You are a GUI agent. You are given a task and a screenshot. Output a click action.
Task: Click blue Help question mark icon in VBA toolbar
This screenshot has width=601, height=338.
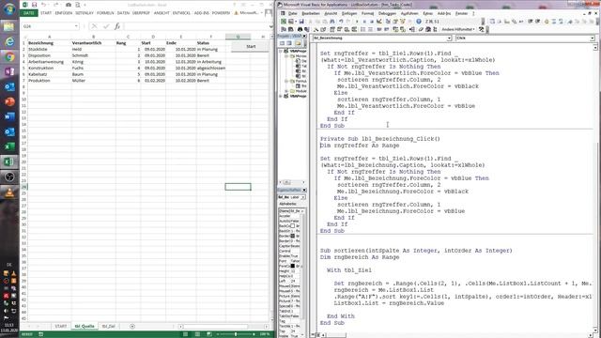point(419,22)
